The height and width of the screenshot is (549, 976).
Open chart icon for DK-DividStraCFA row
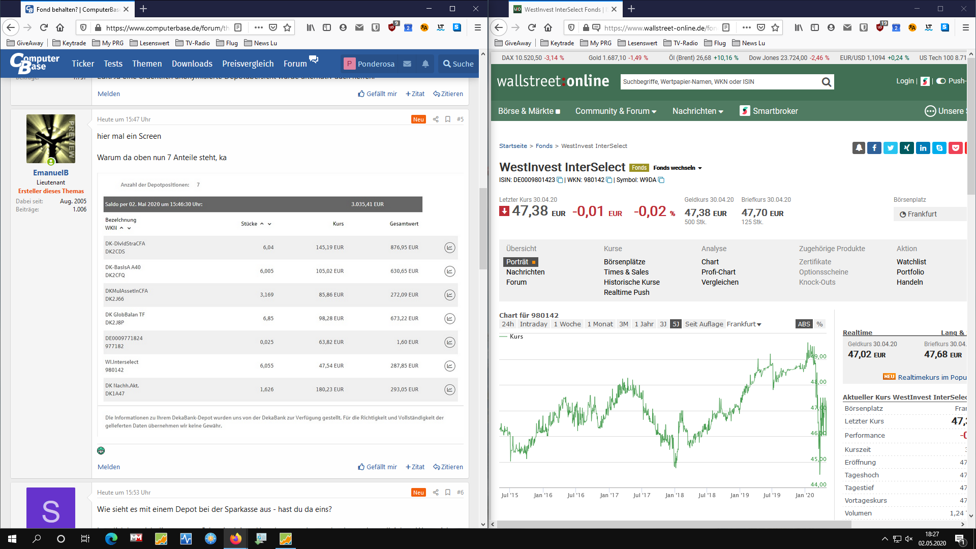coord(449,248)
